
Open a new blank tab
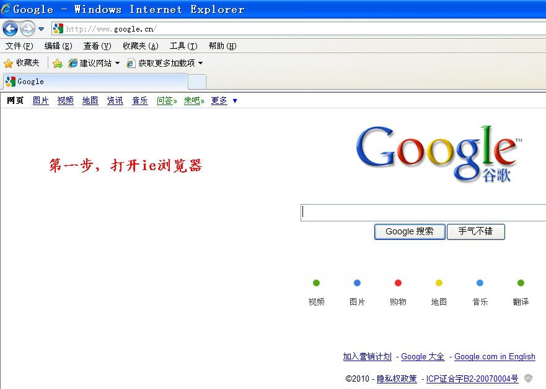tap(197, 82)
